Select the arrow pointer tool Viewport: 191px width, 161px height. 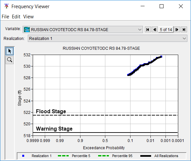click(x=9, y=51)
